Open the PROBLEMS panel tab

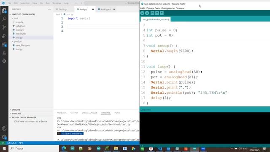pos(62,113)
